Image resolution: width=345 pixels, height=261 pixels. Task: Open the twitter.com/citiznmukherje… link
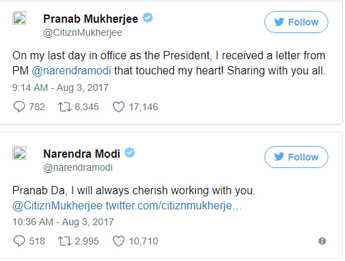[x=174, y=205]
